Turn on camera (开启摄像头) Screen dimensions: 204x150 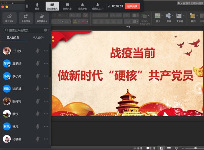[52, 6]
